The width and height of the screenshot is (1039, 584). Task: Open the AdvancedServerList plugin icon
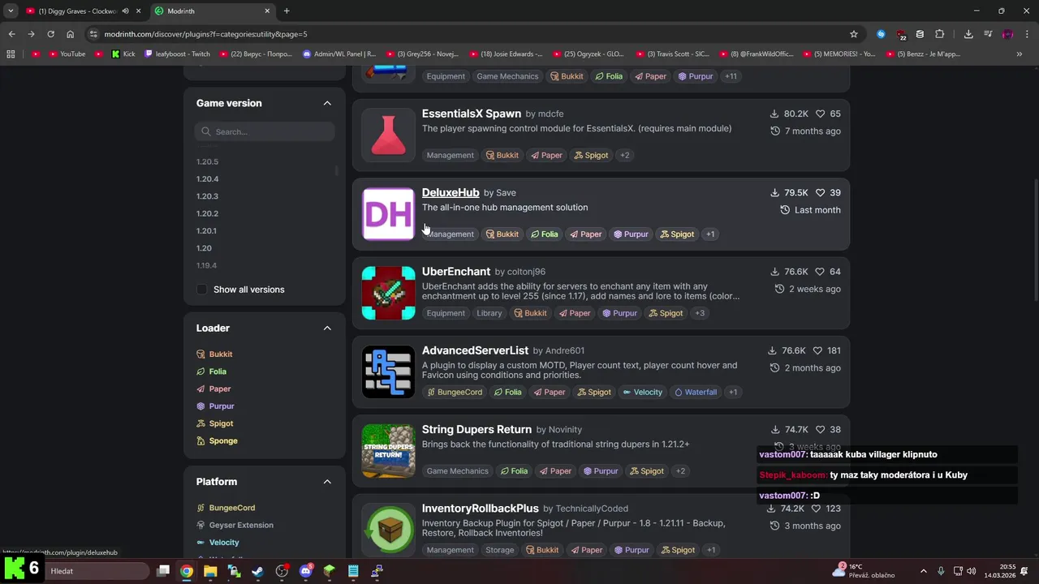(388, 372)
